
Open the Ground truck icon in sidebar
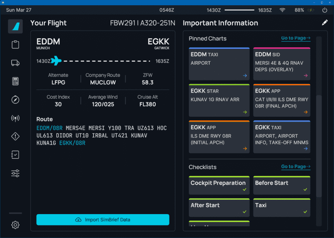[x=15, y=63]
